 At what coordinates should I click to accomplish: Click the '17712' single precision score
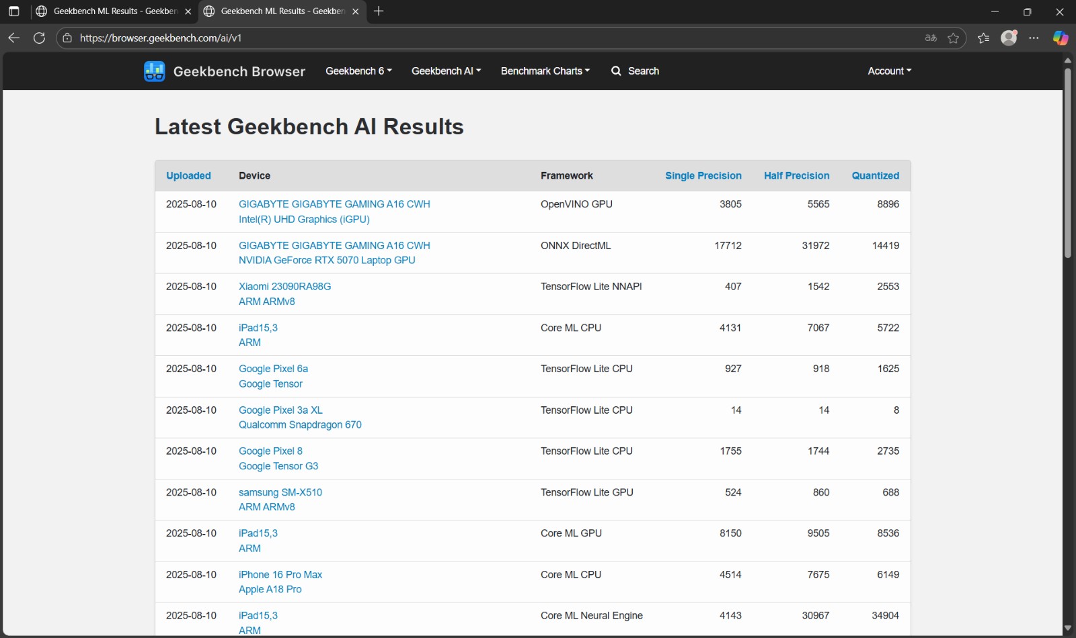click(x=728, y=246)
